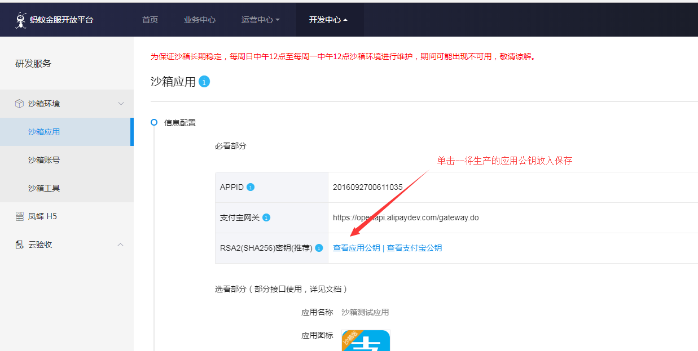Click the 查看支付宝公钥 link
698x351 pixels.
click(414, 248)
